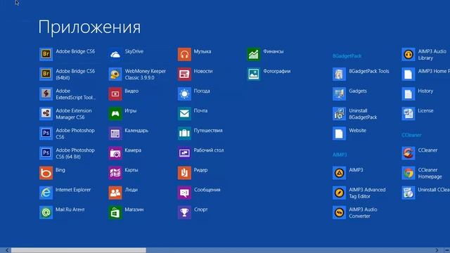The width and height of the screenshot is (450, 253).
Task: Open the Путешествия suitcase icon
Action: [184, 134]
